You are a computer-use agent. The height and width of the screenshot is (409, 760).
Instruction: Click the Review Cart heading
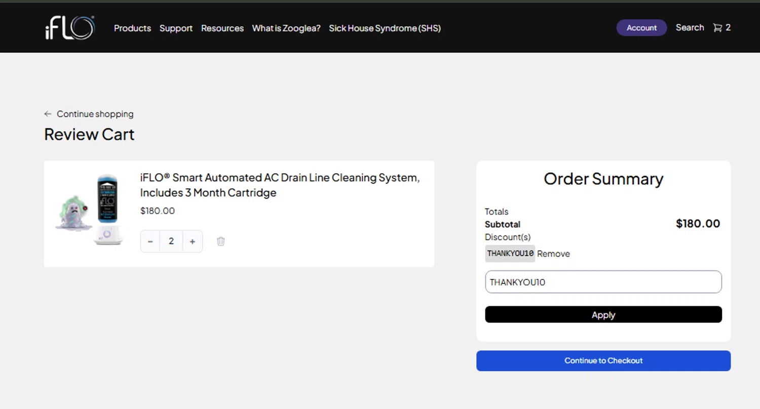point(89,135)
